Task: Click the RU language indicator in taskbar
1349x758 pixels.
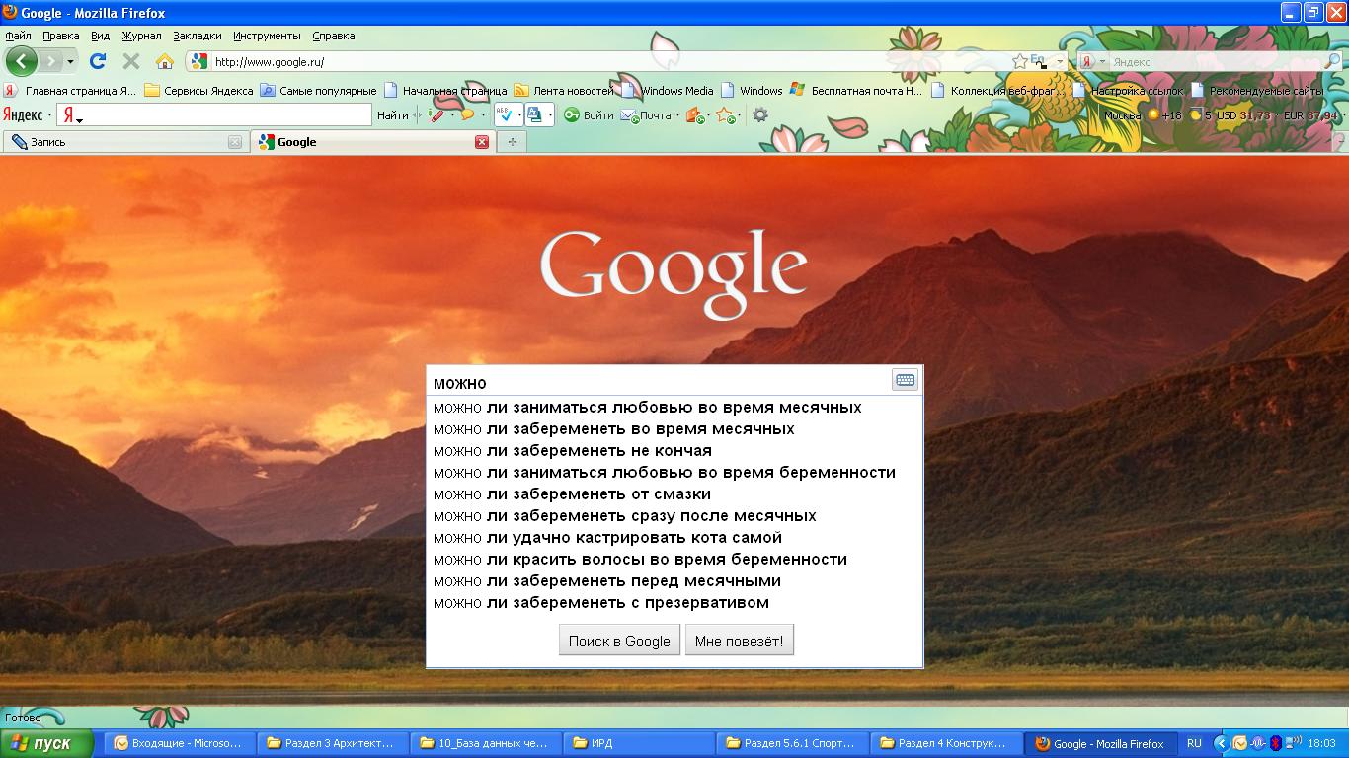Action: click(1194, 744)
